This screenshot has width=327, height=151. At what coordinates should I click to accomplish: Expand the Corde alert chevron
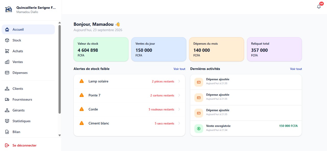coord(179,109)
